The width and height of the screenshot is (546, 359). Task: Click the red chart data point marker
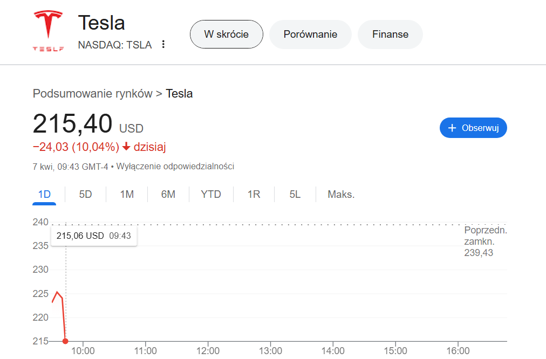(x=65, y=341)
